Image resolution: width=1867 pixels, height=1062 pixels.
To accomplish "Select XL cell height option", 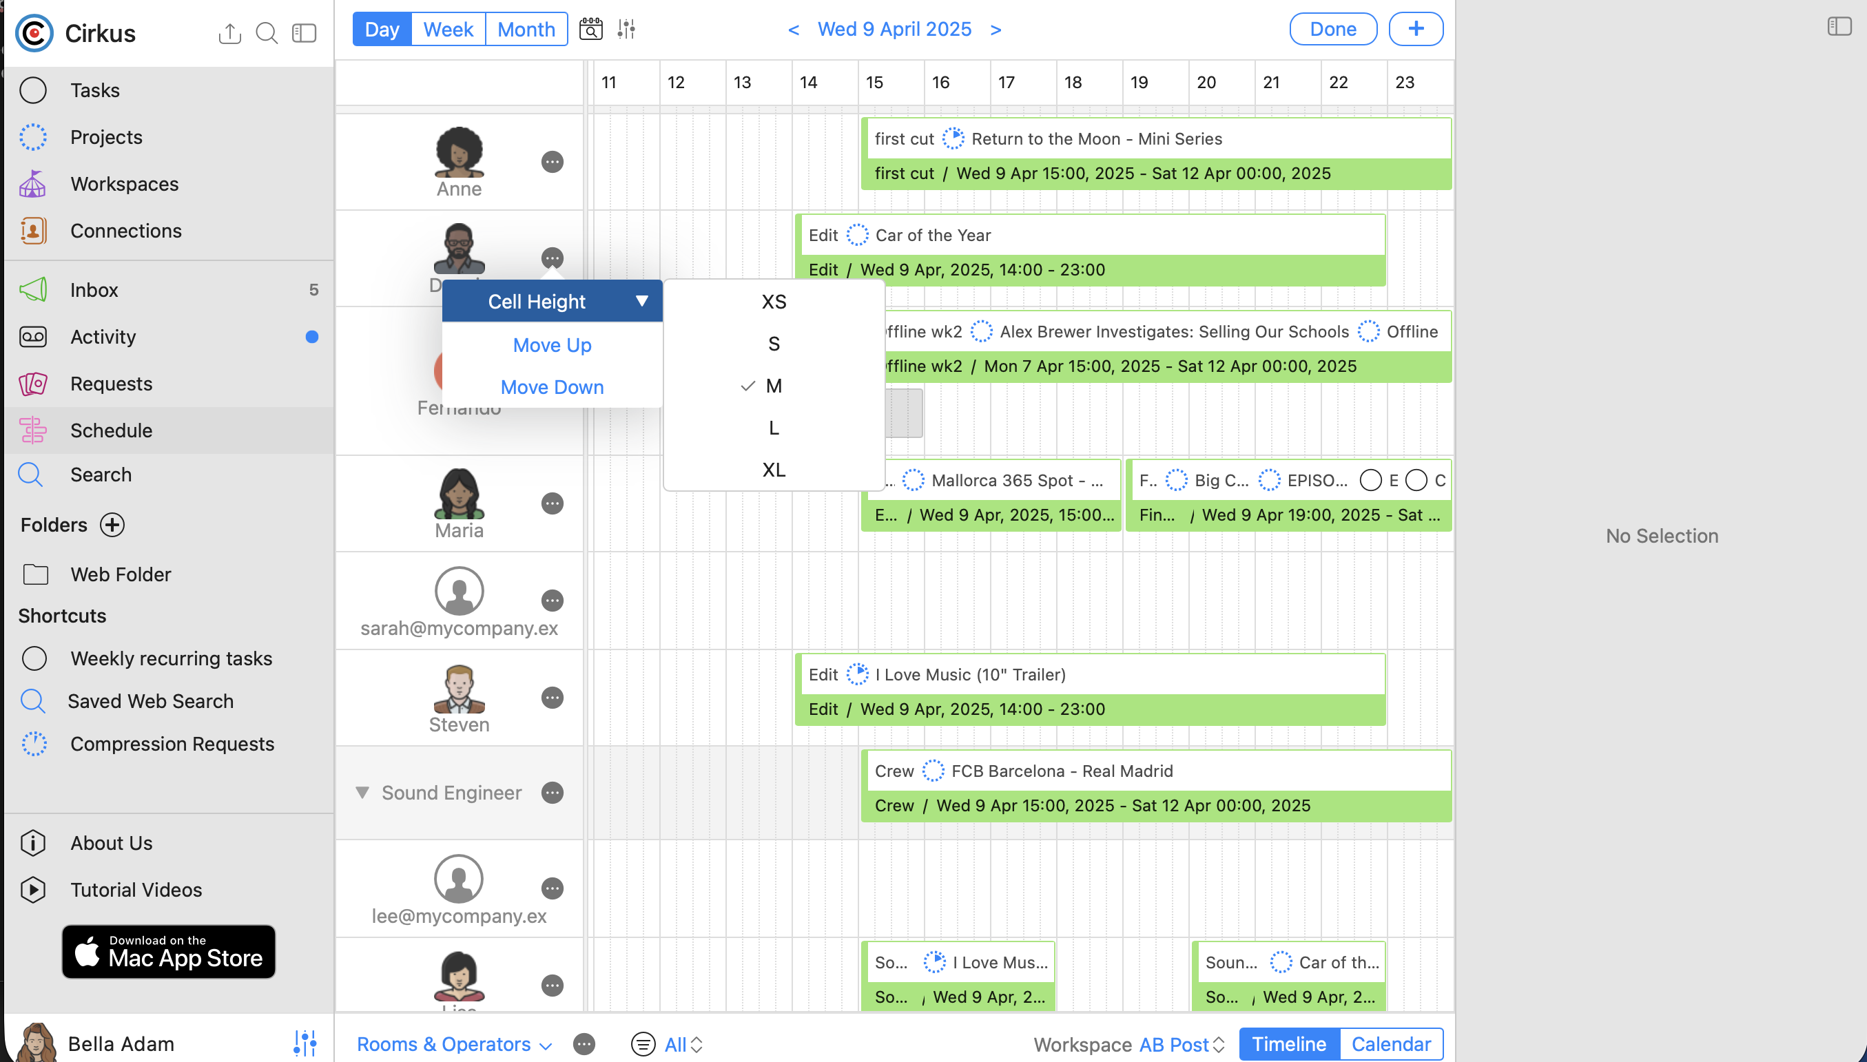I will pyautogui.click(x=774, y=469).
